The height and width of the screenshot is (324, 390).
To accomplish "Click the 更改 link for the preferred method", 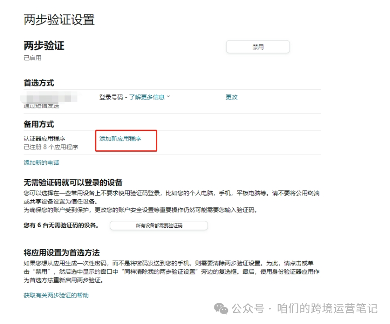I will (x=231, y=96).
